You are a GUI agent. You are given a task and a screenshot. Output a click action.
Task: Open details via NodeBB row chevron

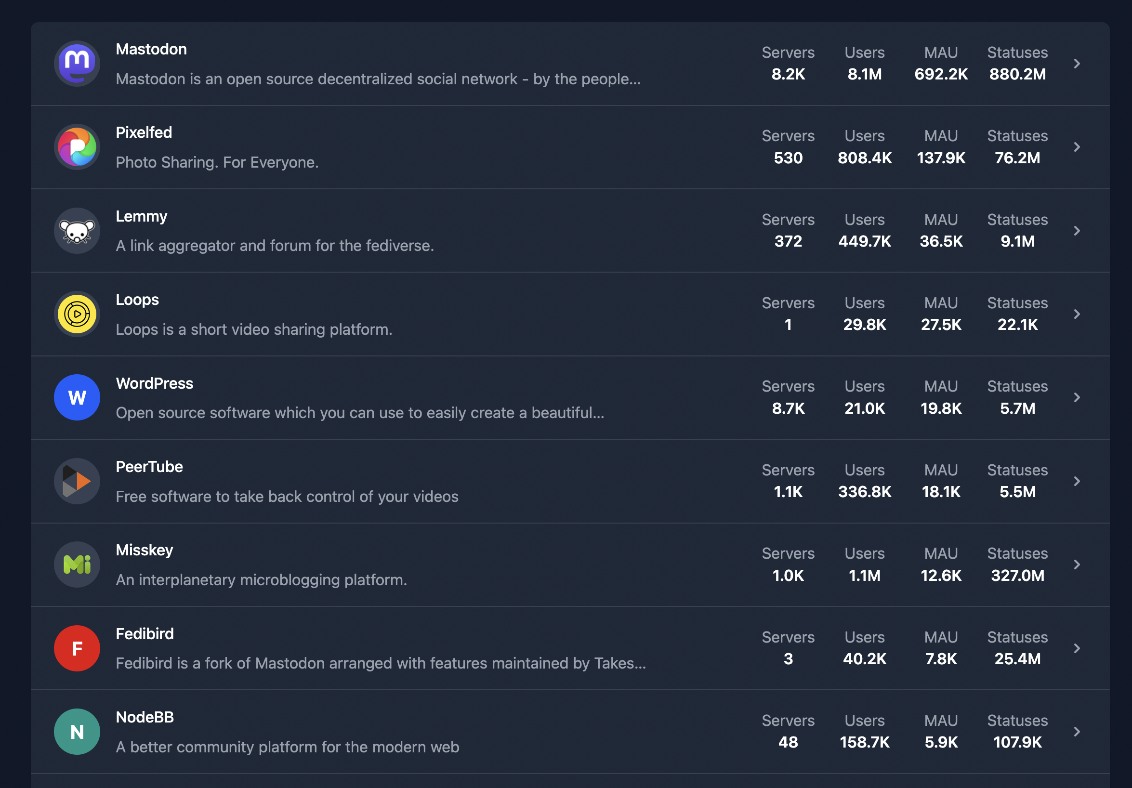[1077, 732]
